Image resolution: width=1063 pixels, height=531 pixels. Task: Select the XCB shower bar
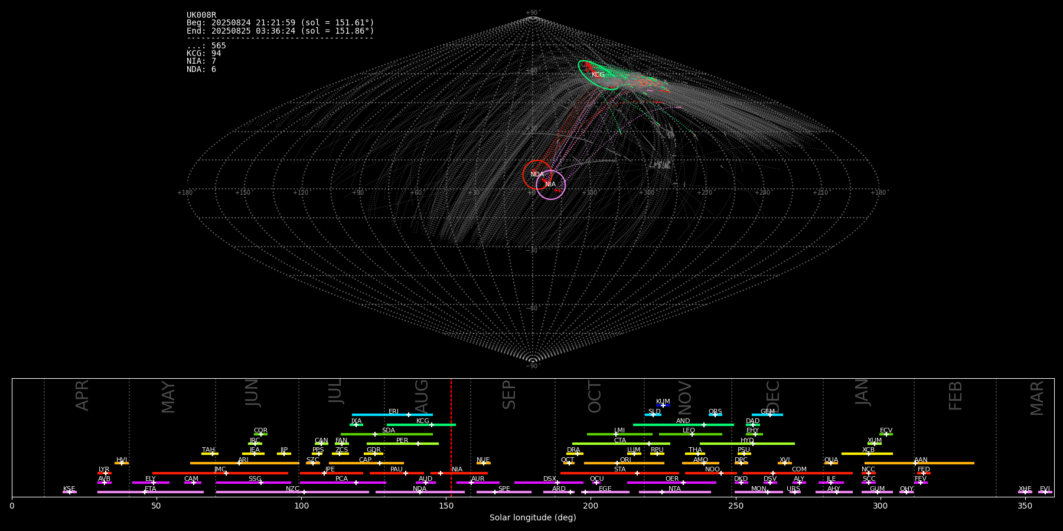(x=867, y=453)
